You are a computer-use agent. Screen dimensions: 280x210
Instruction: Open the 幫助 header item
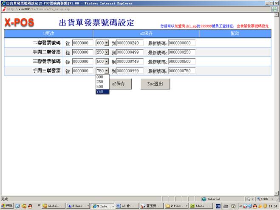point(235,33)
